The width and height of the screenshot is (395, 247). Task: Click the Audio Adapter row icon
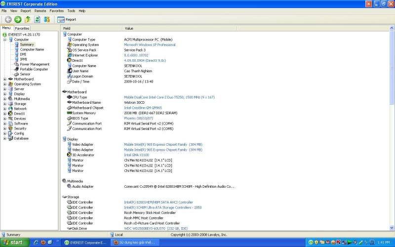pos(70,186)
